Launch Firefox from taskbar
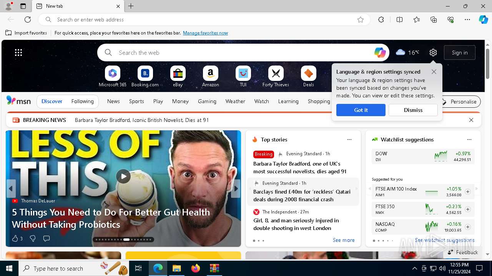The height and width of the screenshot is (276, 492). tap(196, 268)
